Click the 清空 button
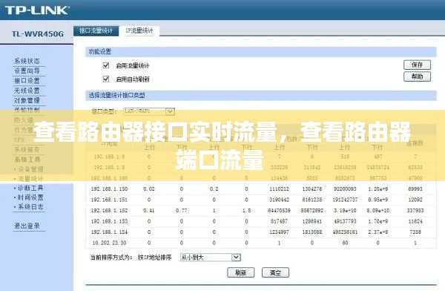 pyautogui.click(x=275, y=272)
